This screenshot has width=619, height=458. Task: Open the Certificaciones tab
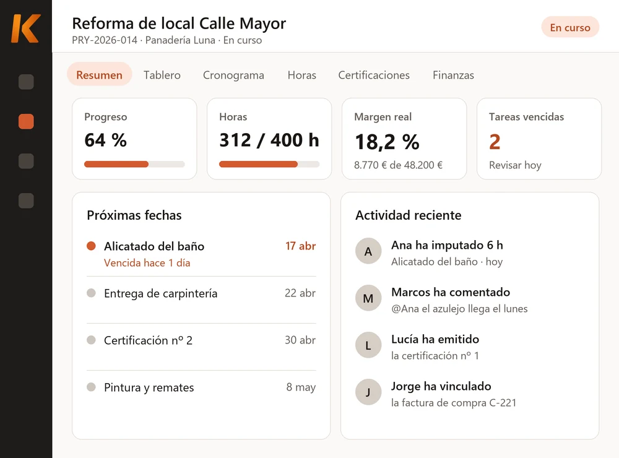374,75
